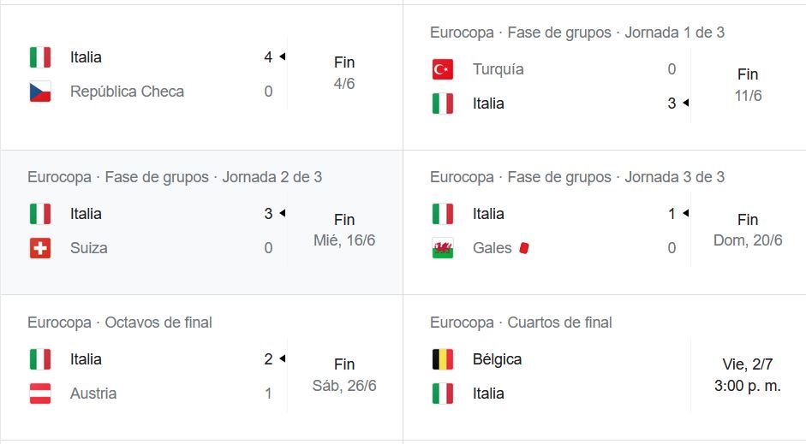Click the Bélgica team name
Image resolution: width=806 pixels, height=444 pixels.
[497, 359]
